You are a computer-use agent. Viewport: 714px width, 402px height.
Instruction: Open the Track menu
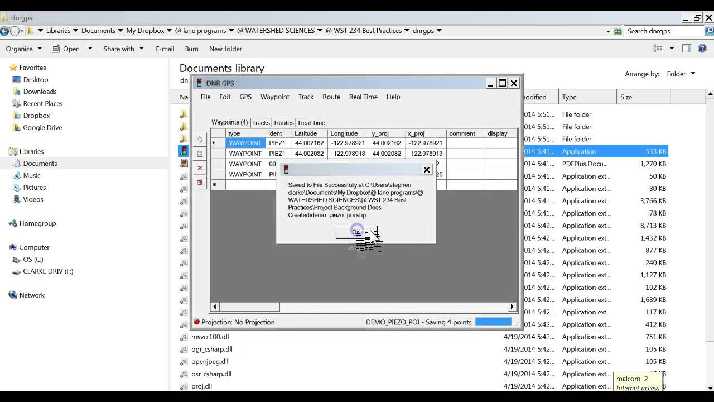point(306,97)
